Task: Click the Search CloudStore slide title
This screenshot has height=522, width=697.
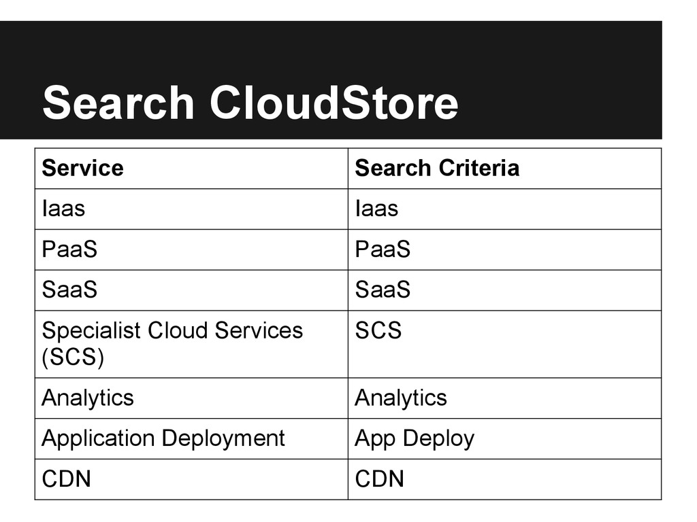Action: click(x=250, y=103)
